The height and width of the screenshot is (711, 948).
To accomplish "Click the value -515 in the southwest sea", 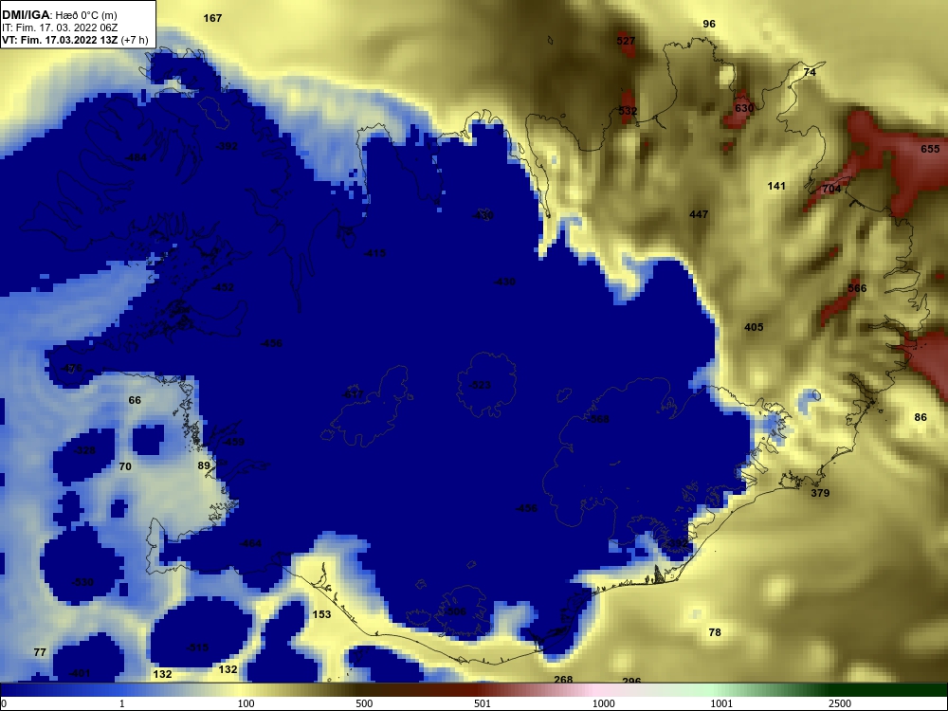I will point(197,647).
